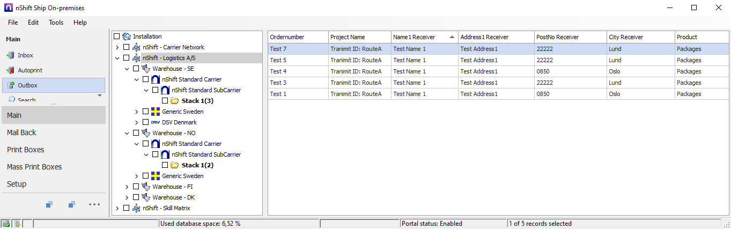
Task: Click the Autoprint icon in sidebar
Action: click(10, 70)
